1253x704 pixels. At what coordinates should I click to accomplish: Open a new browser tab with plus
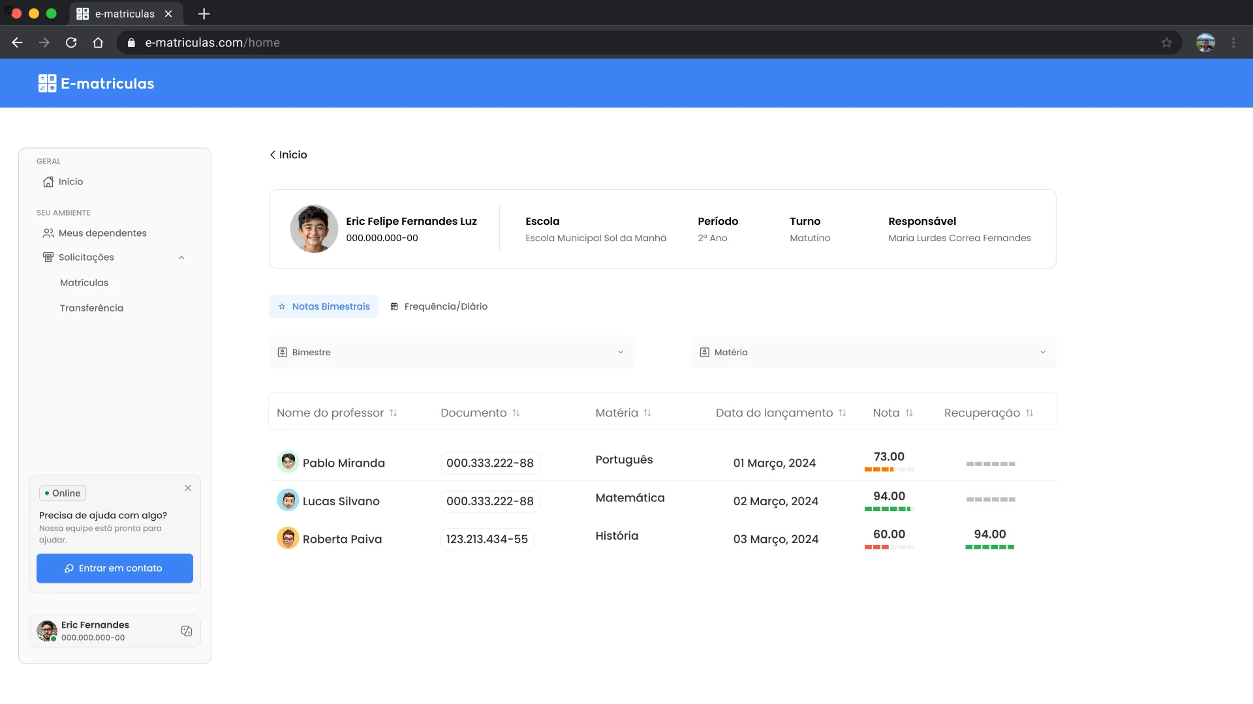[x=204, y=14]
